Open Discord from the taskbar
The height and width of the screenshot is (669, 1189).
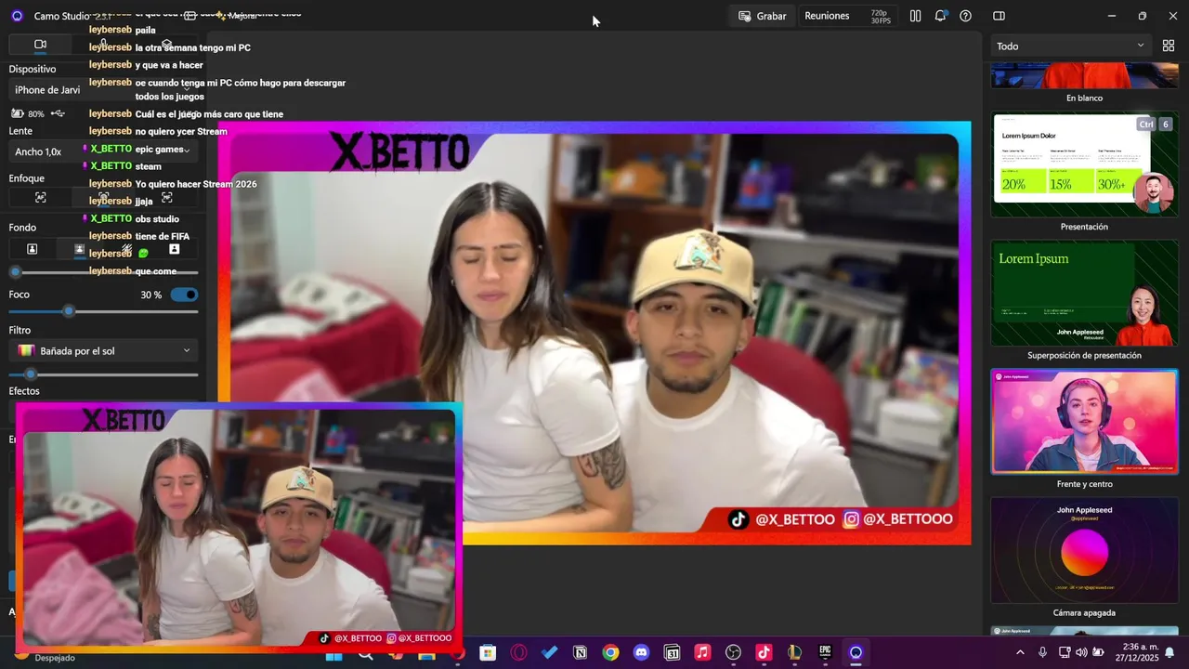pos(641,652)
